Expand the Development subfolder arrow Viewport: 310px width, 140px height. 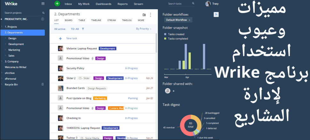click(5, 44)
